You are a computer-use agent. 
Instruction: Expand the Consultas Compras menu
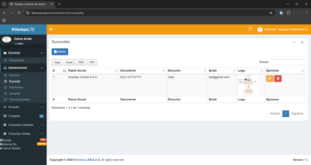tap(23, 125)
